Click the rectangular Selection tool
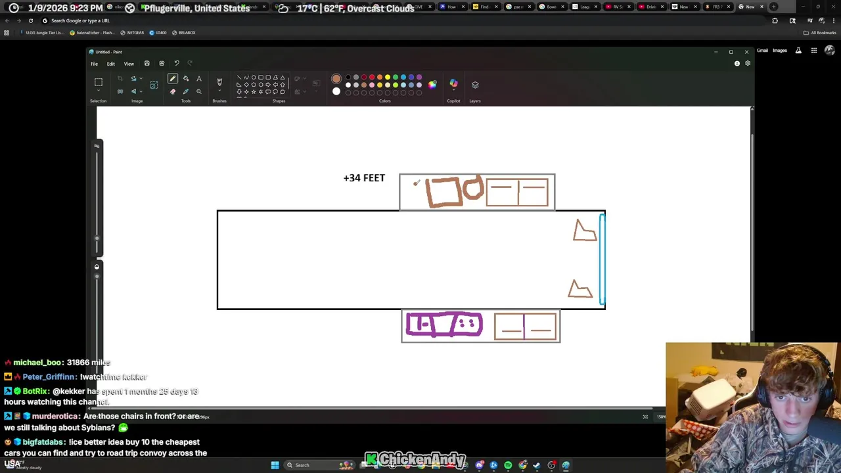The height and width of the screenshot is (473, 841). (x=99, y=82)
